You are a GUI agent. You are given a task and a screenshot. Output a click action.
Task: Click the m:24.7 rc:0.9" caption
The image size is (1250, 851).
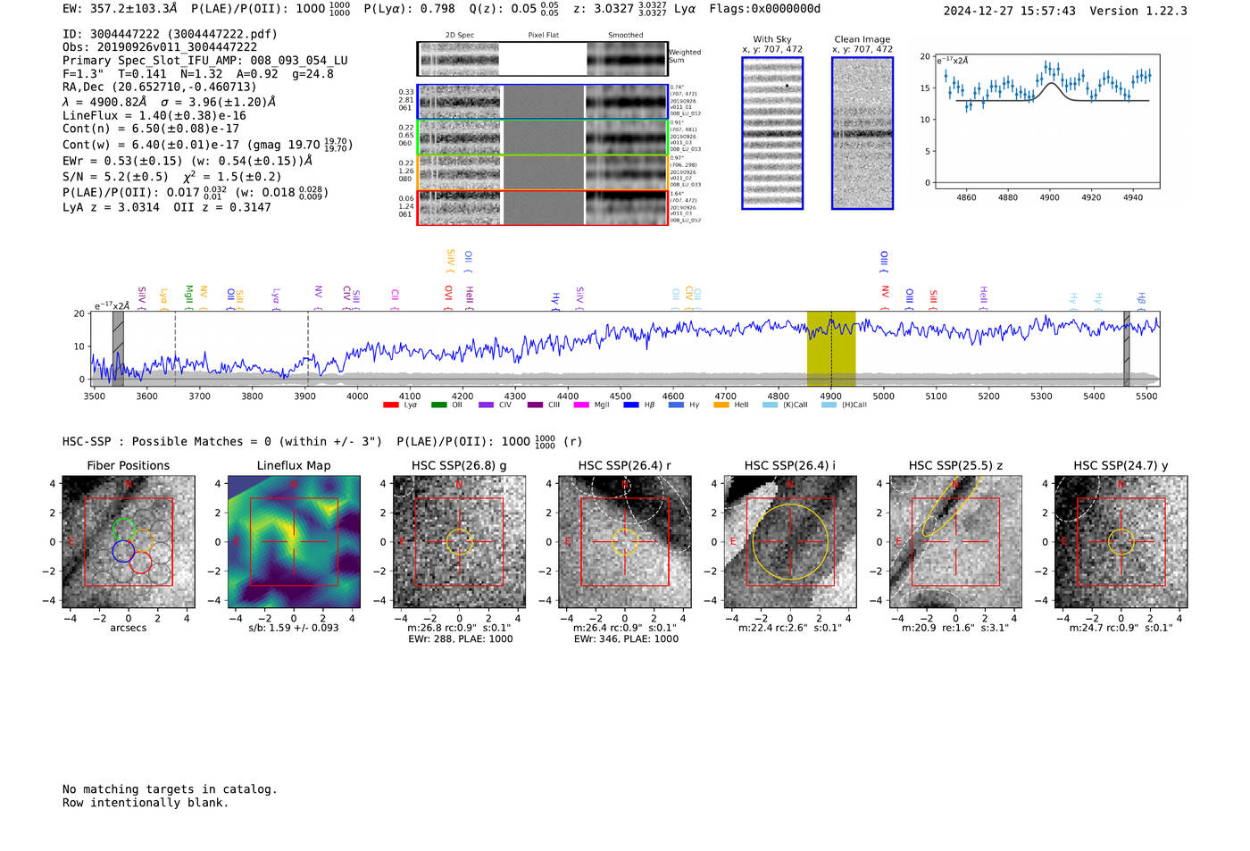click(x=1121, y=628)
